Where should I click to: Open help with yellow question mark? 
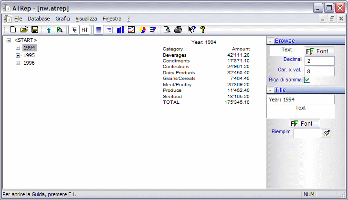point(202,30)
